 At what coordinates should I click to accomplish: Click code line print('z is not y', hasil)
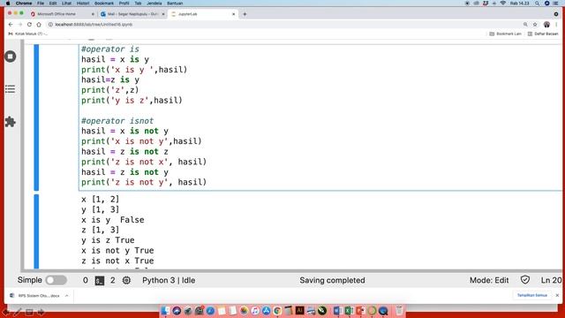[x=144, y=183]
